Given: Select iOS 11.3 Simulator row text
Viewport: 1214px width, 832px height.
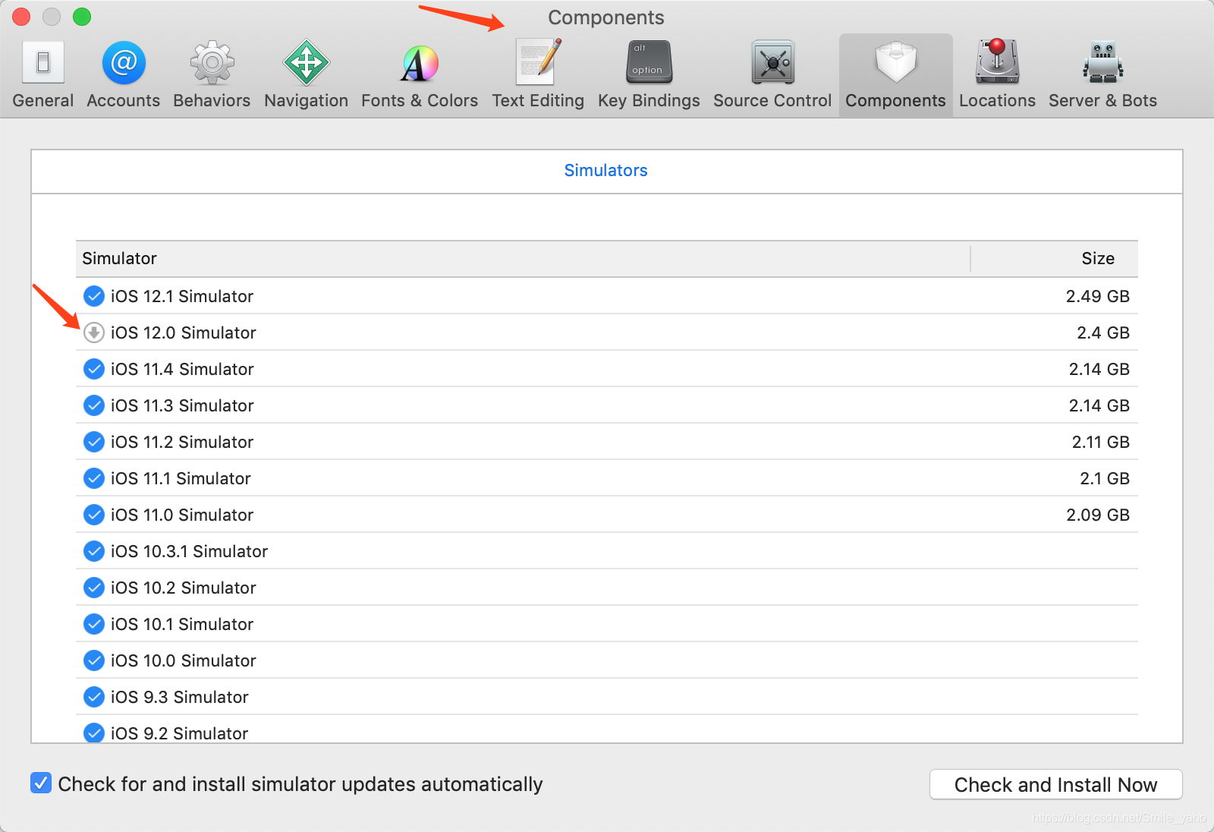Looking at the screenshot, I should tap(182, 405).
